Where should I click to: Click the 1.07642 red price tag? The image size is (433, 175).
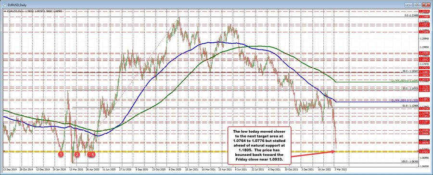424,151
